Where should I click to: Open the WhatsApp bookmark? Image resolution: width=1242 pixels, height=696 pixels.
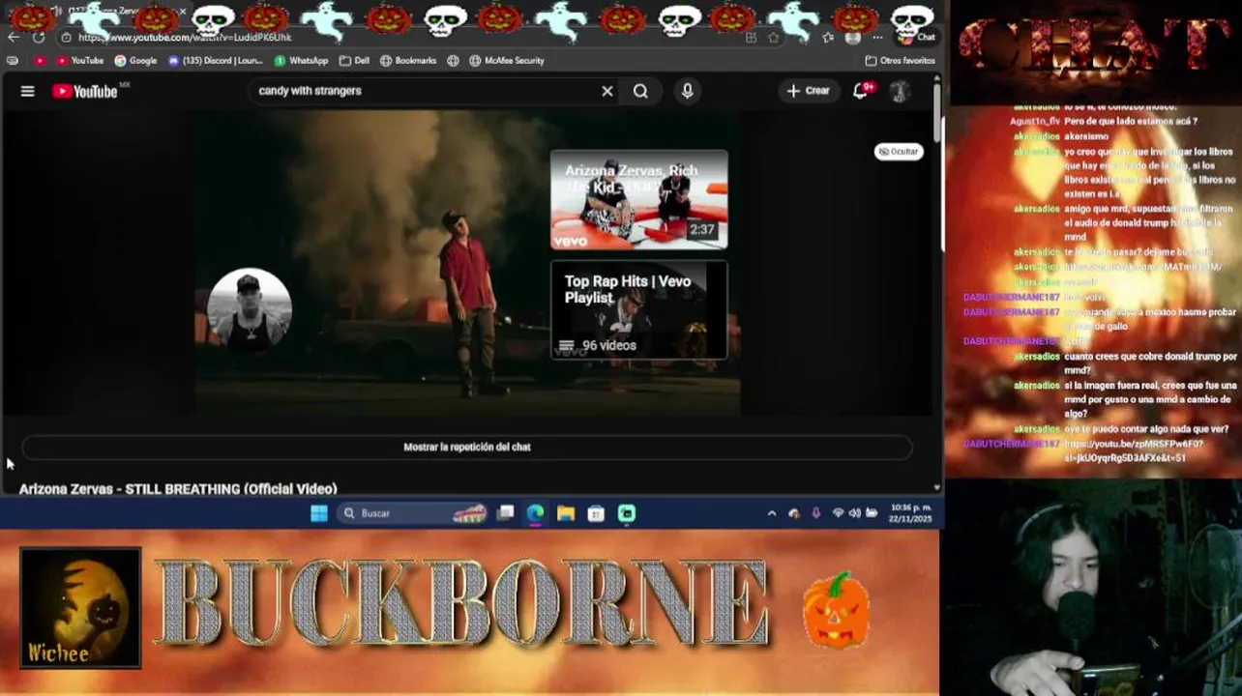(301, 60)
